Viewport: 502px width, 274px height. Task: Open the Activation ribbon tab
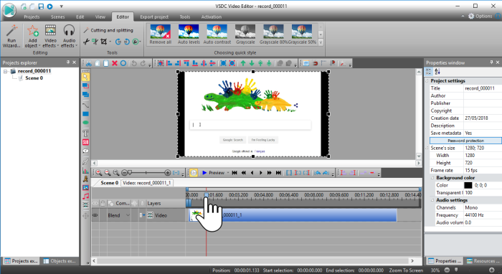[212, 17]
